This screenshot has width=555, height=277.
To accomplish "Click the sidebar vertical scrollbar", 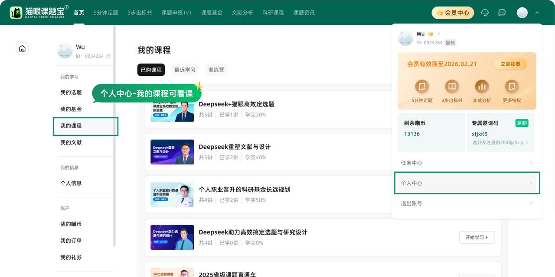I will (x=114, y=136).
